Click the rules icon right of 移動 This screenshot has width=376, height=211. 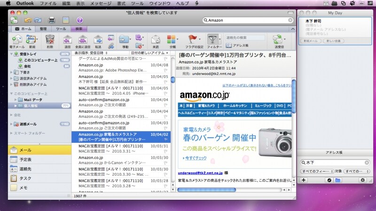[139, 38]
